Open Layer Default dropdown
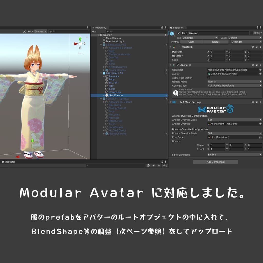Image resolution: width=263 pixels, height=263 pixels. 245,38
